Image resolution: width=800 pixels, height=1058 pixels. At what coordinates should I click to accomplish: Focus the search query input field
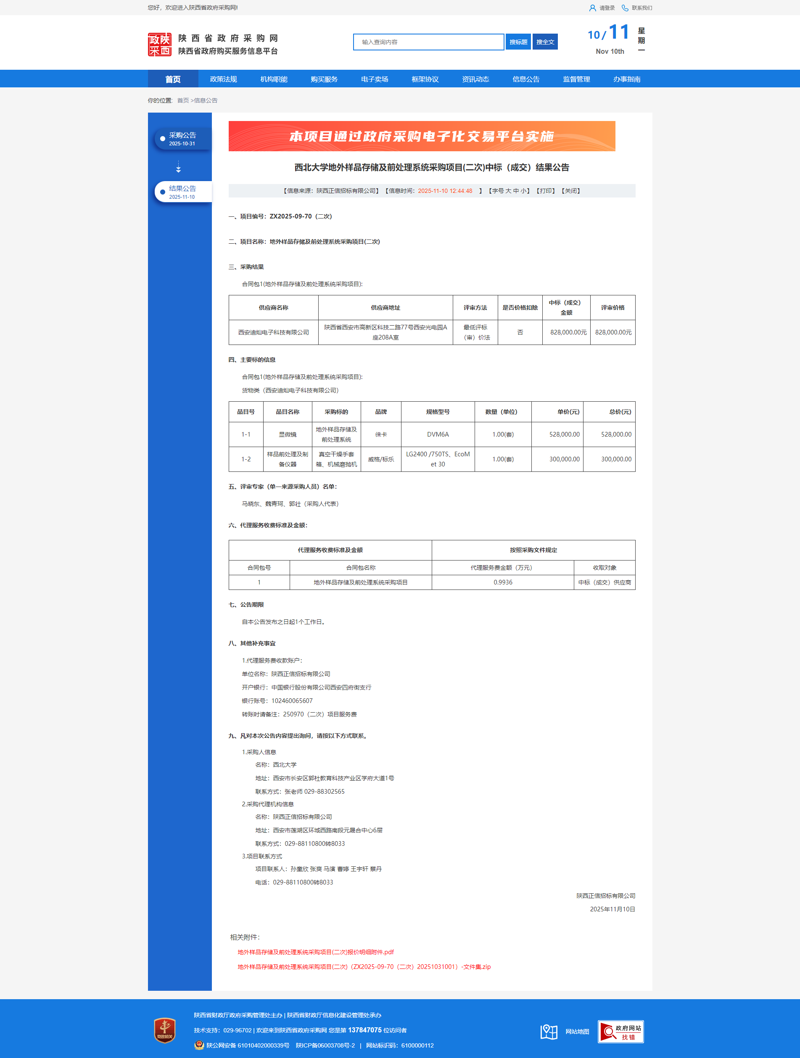tap(428, 42)
